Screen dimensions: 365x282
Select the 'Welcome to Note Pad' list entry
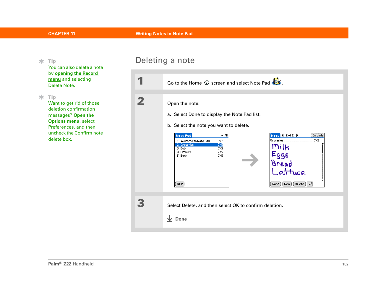(200, 141)
